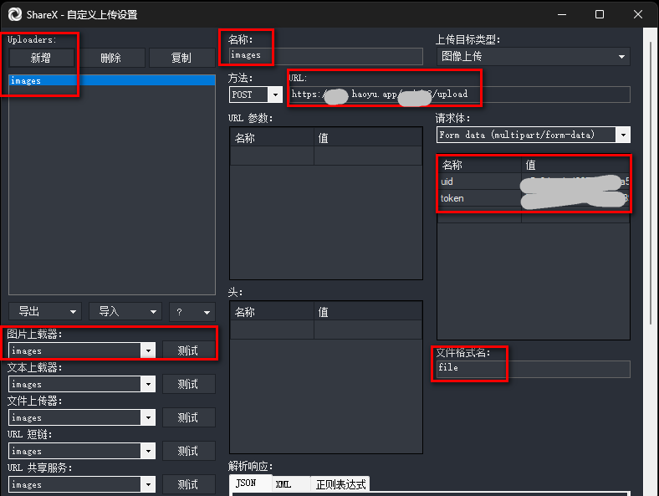Click the token row in the body table
The image size is (659, 496).
[534, 198]
